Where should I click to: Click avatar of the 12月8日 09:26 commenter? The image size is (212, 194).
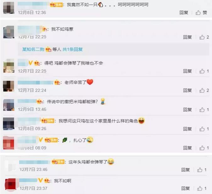click(9, 124)
